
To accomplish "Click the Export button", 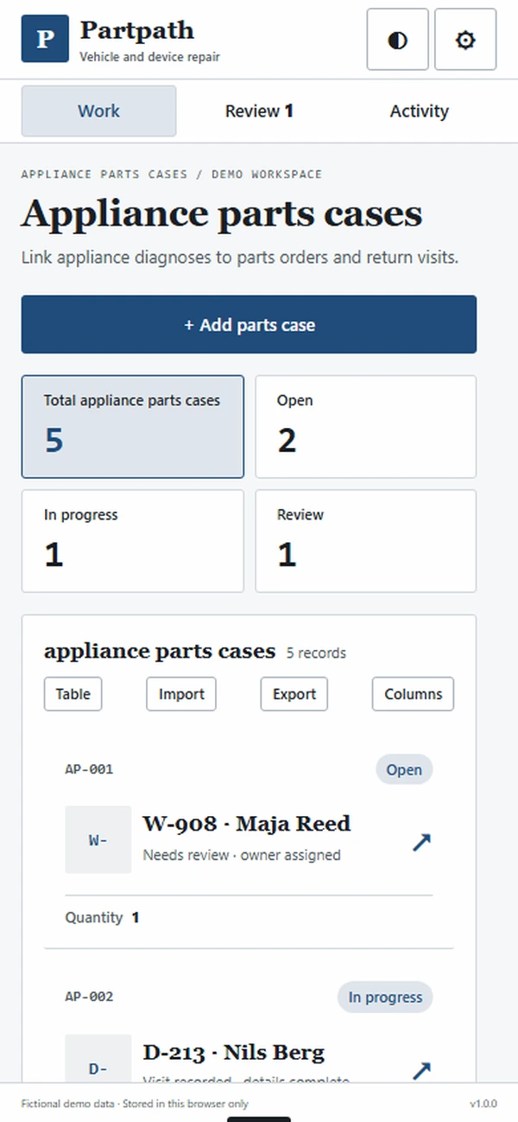I will click(294, 694).
